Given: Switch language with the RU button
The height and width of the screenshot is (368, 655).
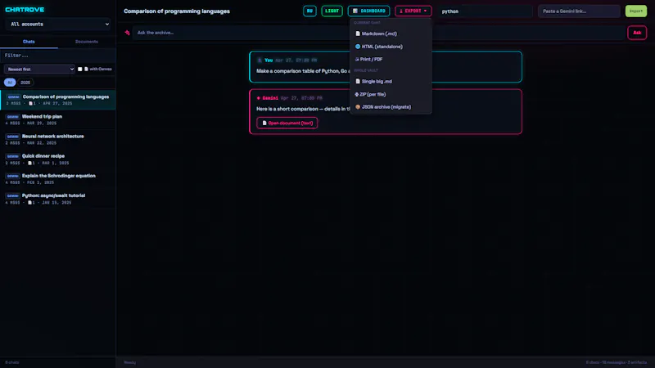Looking at the screenshot, I should click(309, 11).
